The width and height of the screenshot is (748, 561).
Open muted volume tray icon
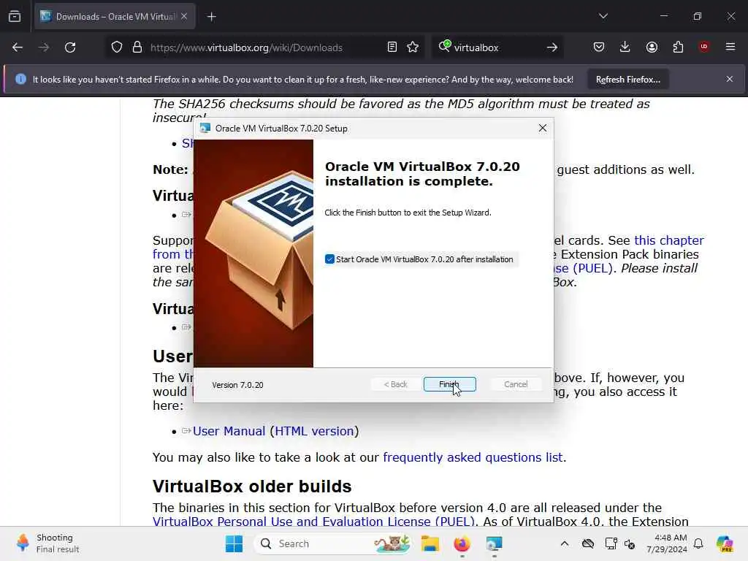(x=630, y=543)
